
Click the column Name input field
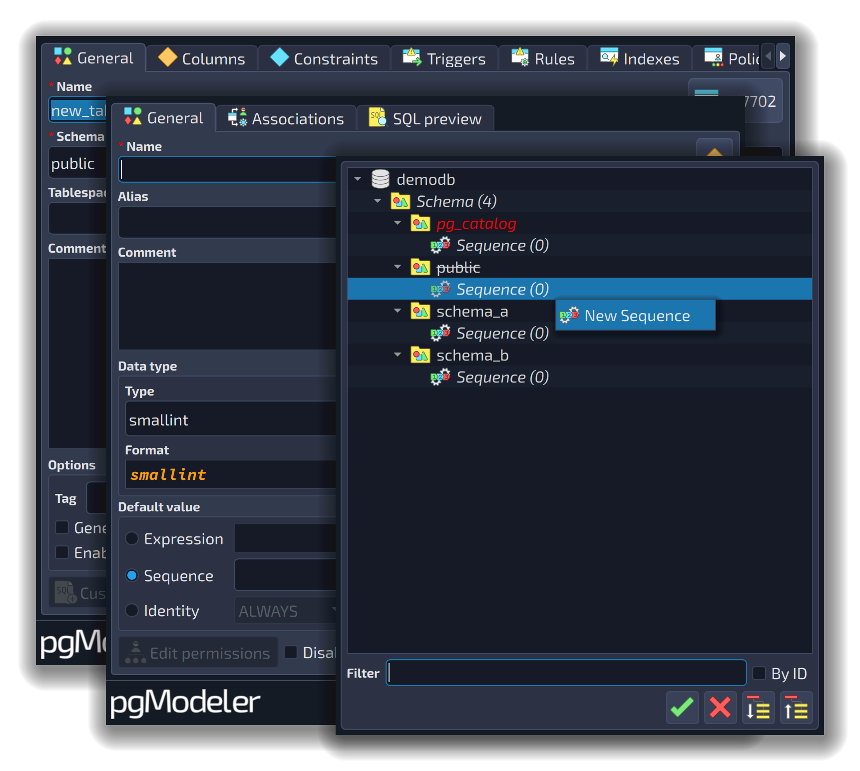(x=228, y=170)
